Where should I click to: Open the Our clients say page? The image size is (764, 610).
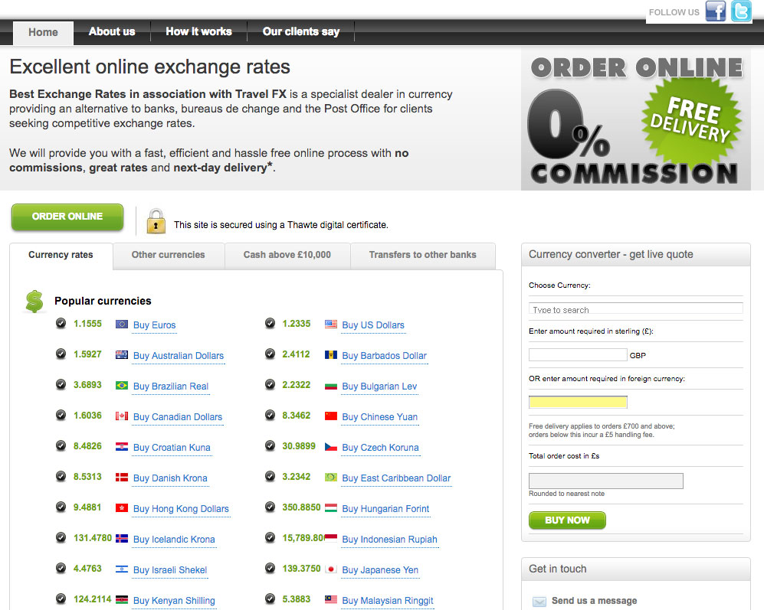tap(301, 31)
